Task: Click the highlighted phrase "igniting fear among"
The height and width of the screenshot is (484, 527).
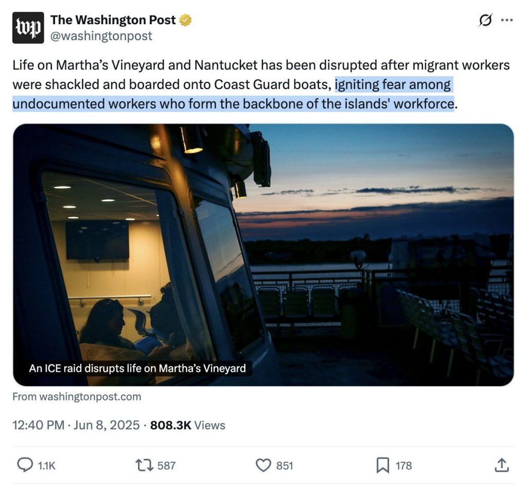Action: [x=393, y=84]
